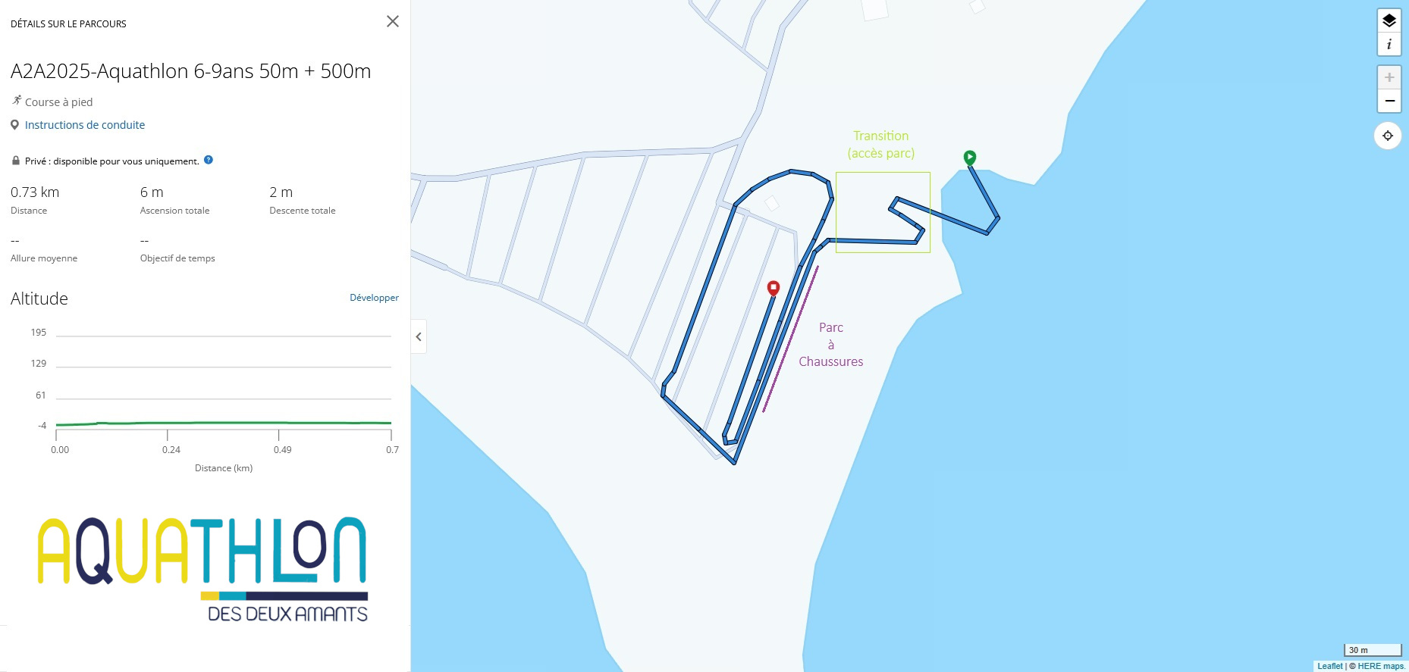
Task: Expand the altitude chart via Développer
Action: (374, 298)
